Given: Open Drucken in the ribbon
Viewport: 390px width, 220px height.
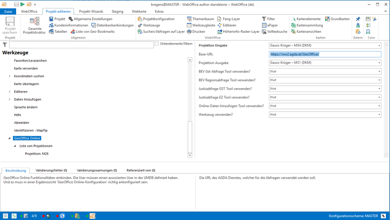Looking at the screenshot, I should pos(196,32).
